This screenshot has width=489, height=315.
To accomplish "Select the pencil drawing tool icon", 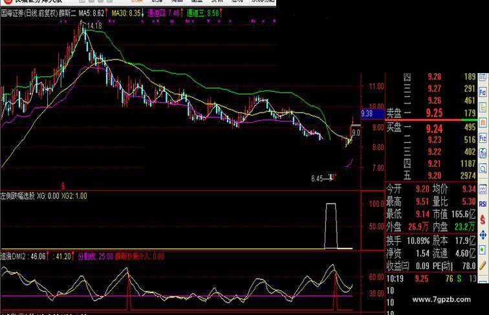I will (x=483, y=265).
